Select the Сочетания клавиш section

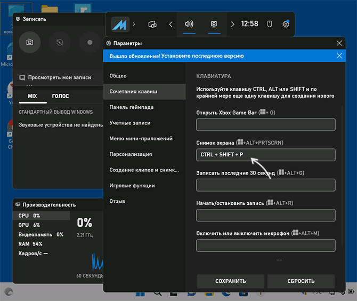pyautogui.click(x=144, y=91)
